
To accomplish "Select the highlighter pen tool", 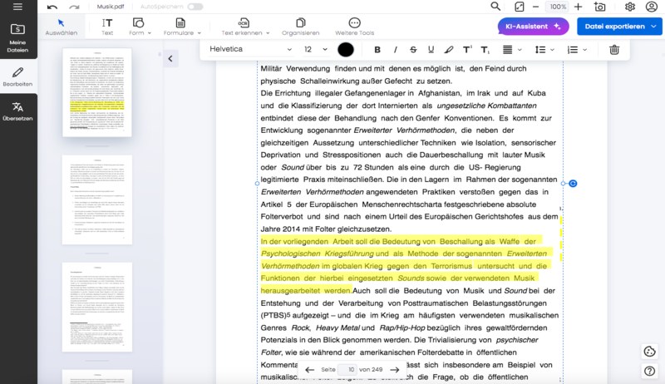I will (x=449, y=50).
